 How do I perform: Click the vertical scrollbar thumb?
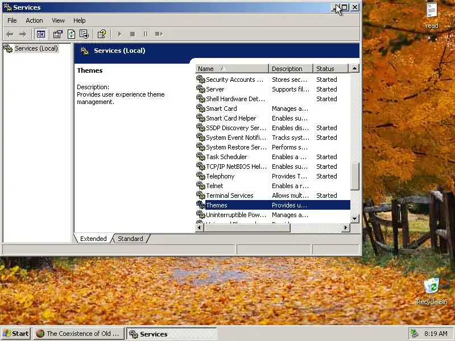[354, 176]
